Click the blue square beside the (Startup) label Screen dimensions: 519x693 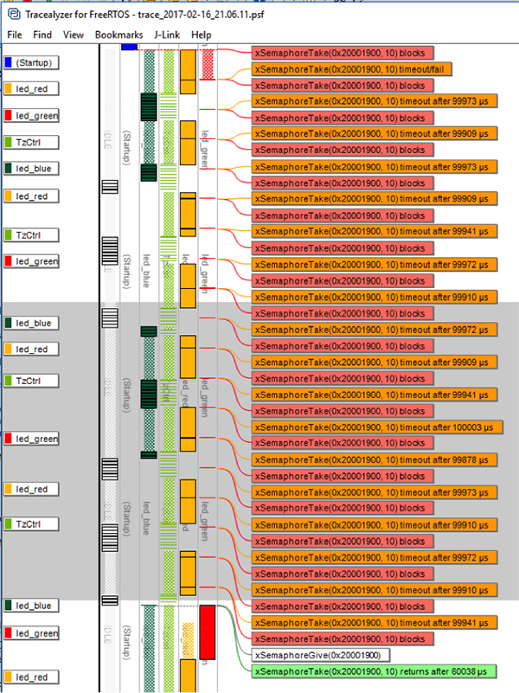(9, 63)
